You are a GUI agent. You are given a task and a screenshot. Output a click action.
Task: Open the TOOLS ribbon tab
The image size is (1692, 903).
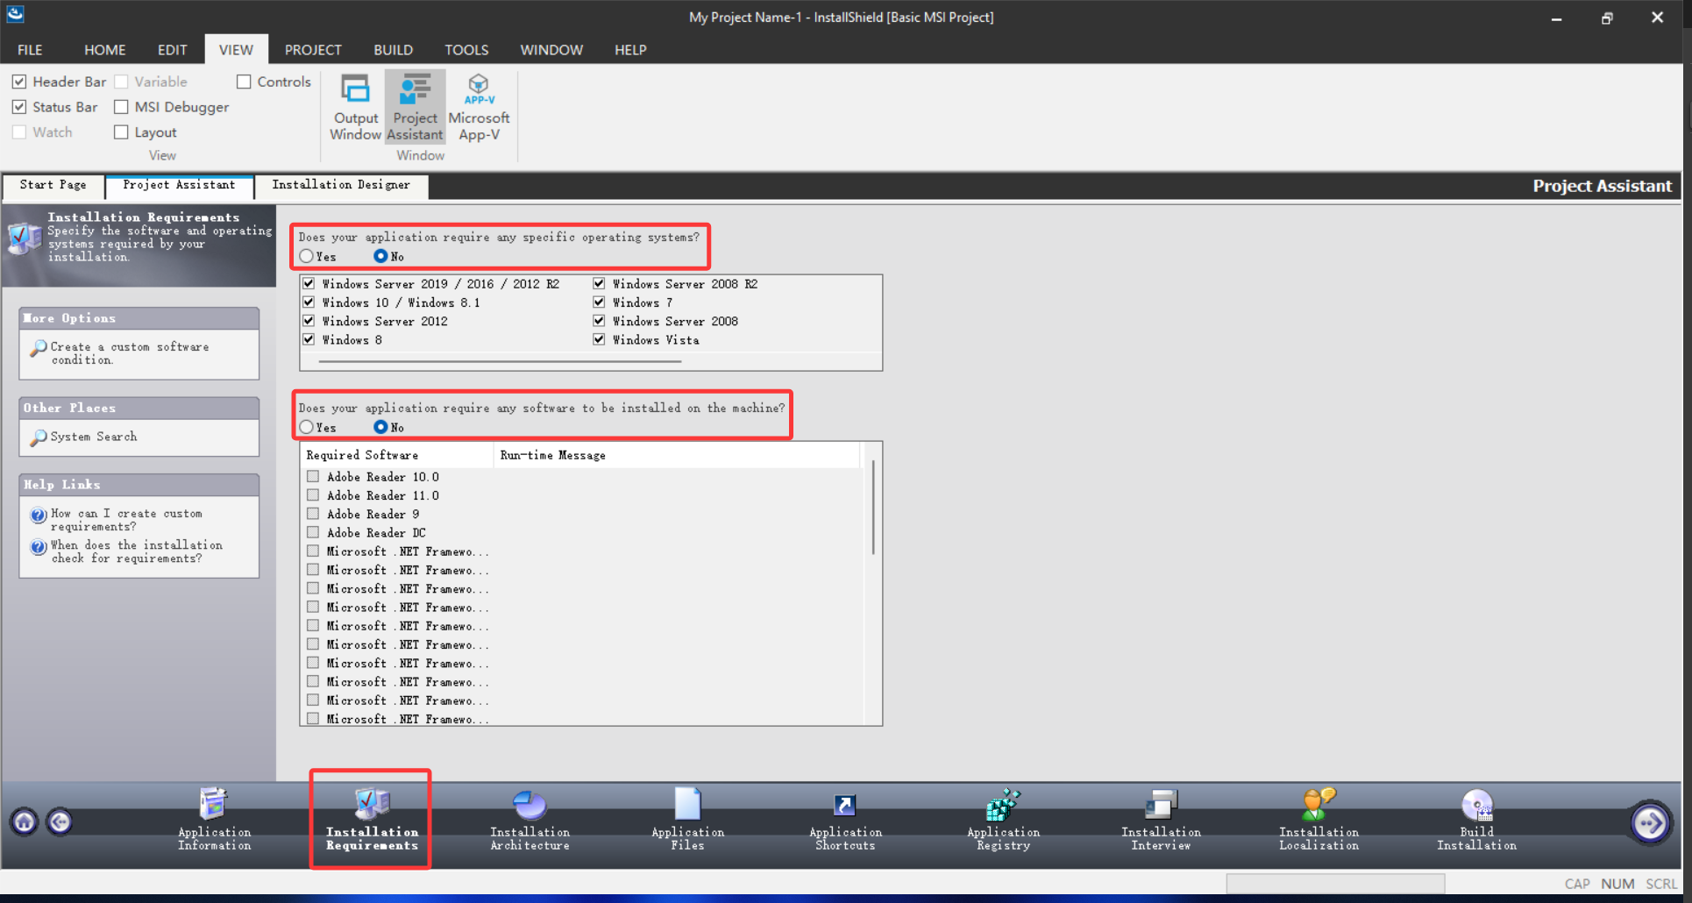(466, 50)
